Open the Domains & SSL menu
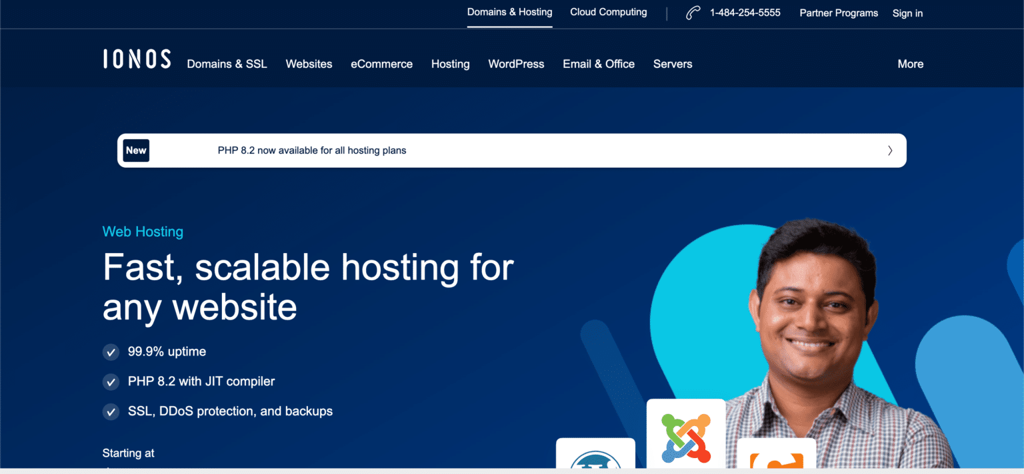 tap(227, 64)
